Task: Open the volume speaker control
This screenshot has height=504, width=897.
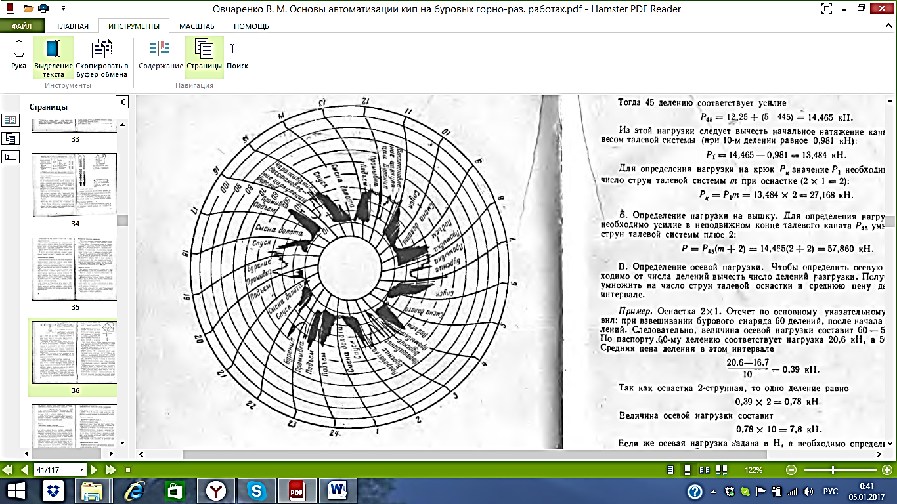Action: click(809, 491)
